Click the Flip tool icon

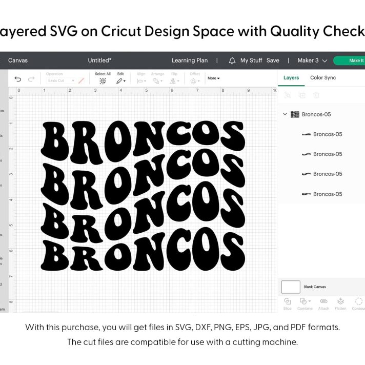tap(173, 81)
